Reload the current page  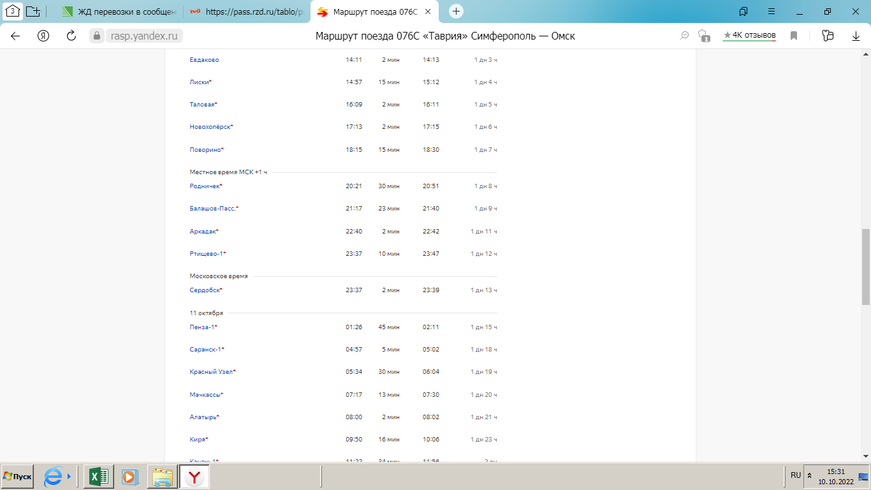pyautogui.click(x=71, y=36)
